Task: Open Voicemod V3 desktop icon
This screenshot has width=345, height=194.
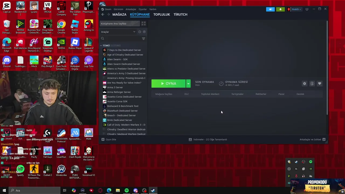Action: (89, 171)
